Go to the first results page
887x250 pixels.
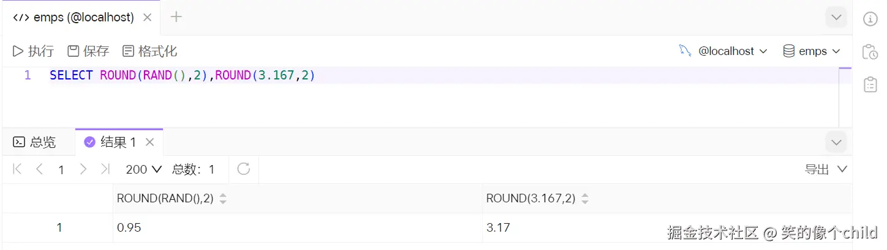point(17,169)
